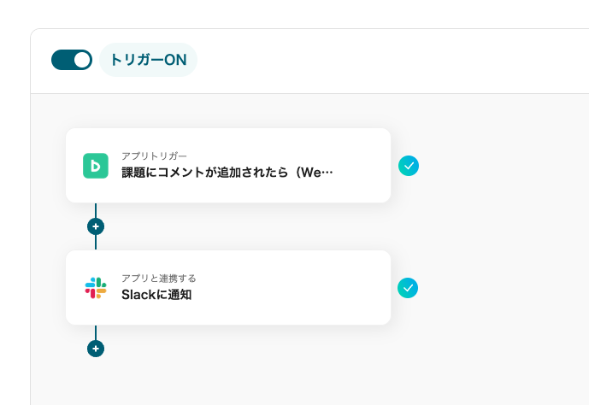Click the white header area right of トリガーON
This screenshot has height=405, width=589.
point(385,60)
